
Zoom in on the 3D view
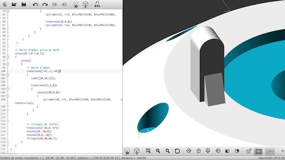click(158, 151)
